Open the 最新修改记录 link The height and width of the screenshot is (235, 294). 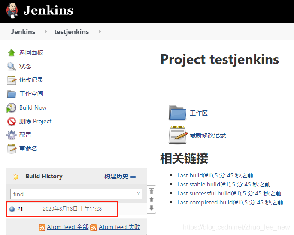(x=208, y=135)
